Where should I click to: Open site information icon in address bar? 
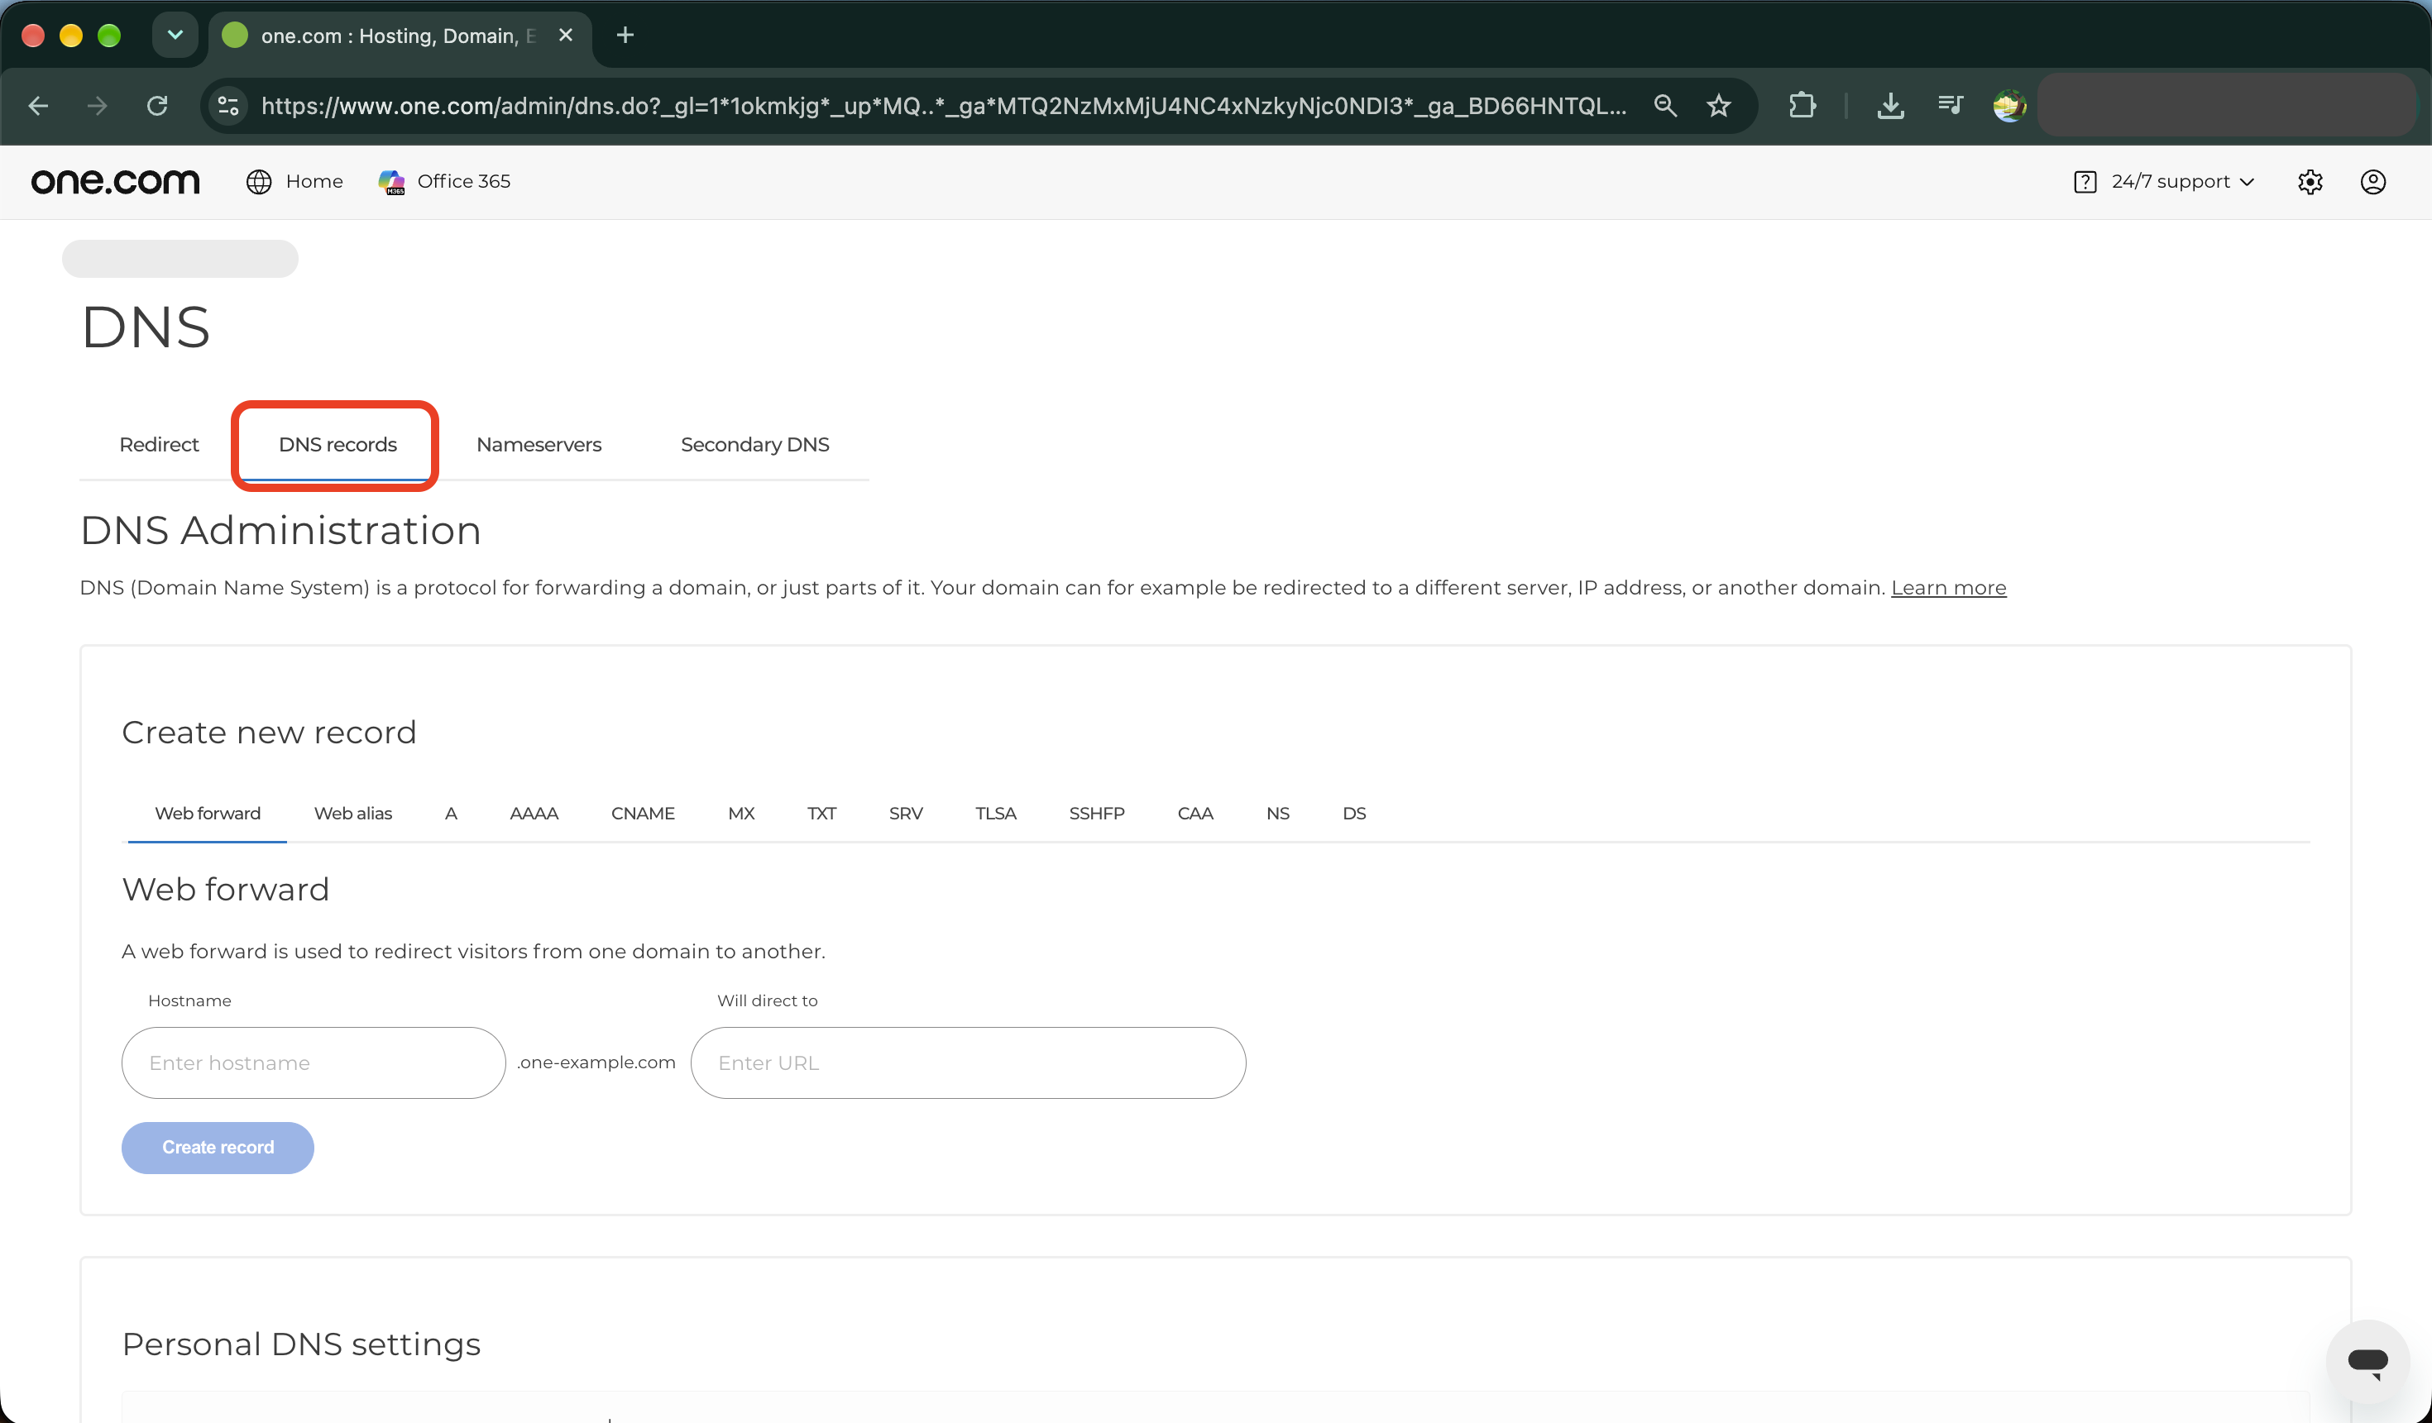tap(228, 105)
